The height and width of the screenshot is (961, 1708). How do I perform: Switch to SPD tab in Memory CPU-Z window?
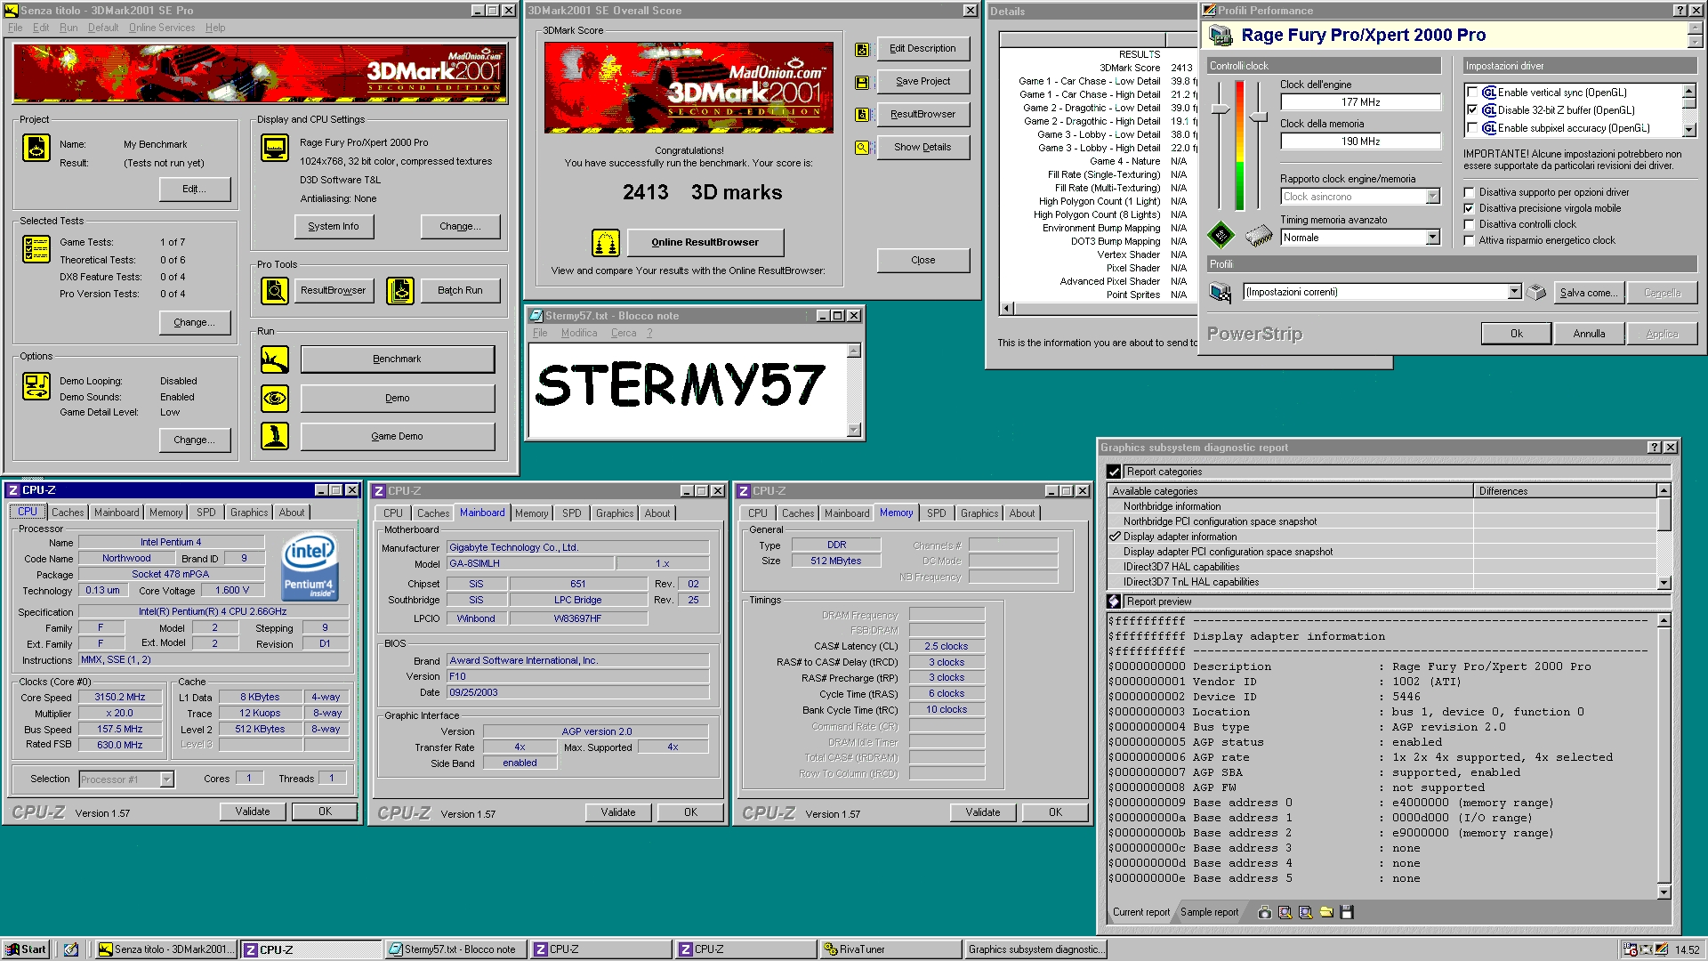click(x=937, y=513)
